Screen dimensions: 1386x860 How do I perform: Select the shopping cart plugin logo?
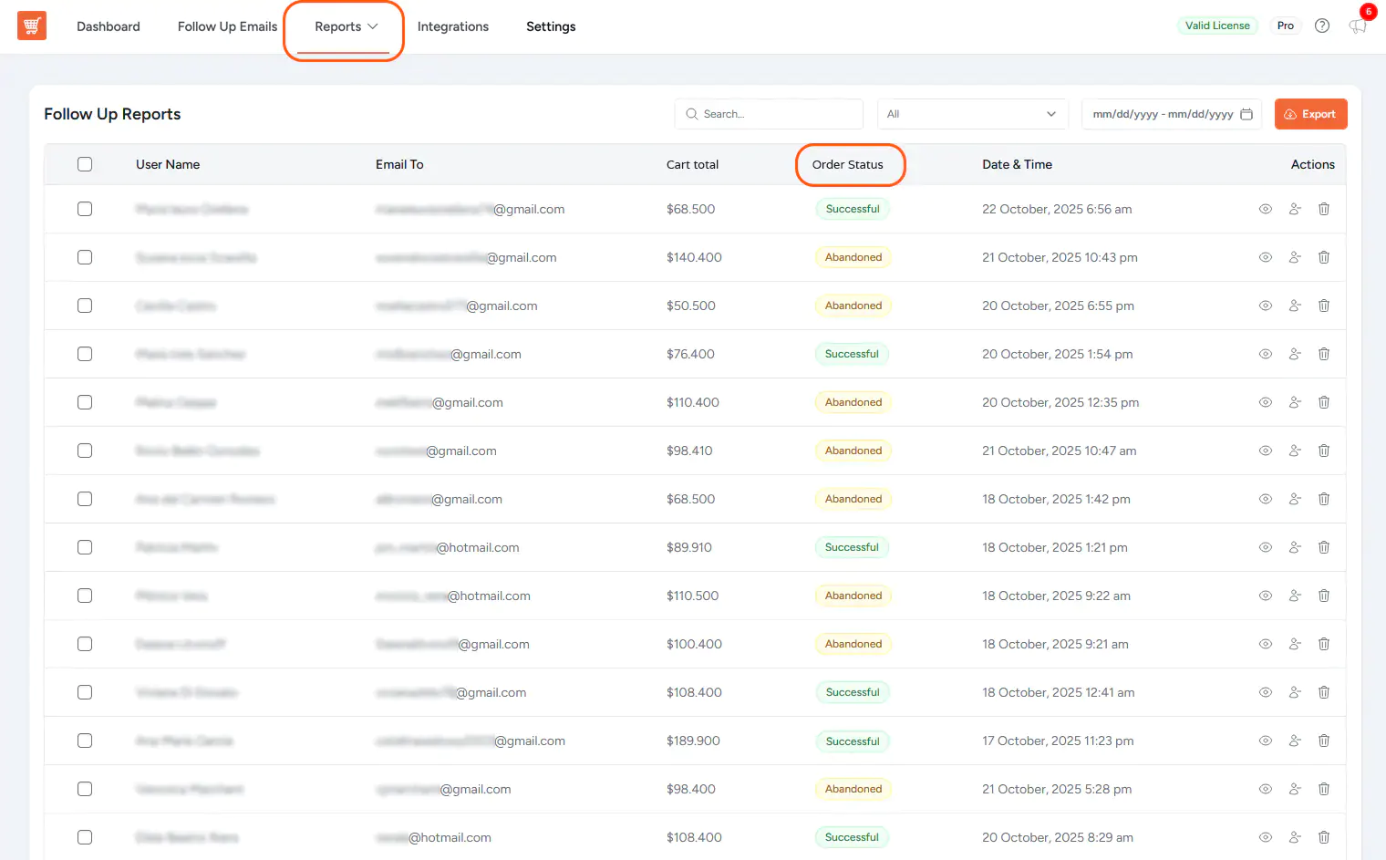pyautogui.click(x=32, y=26)
